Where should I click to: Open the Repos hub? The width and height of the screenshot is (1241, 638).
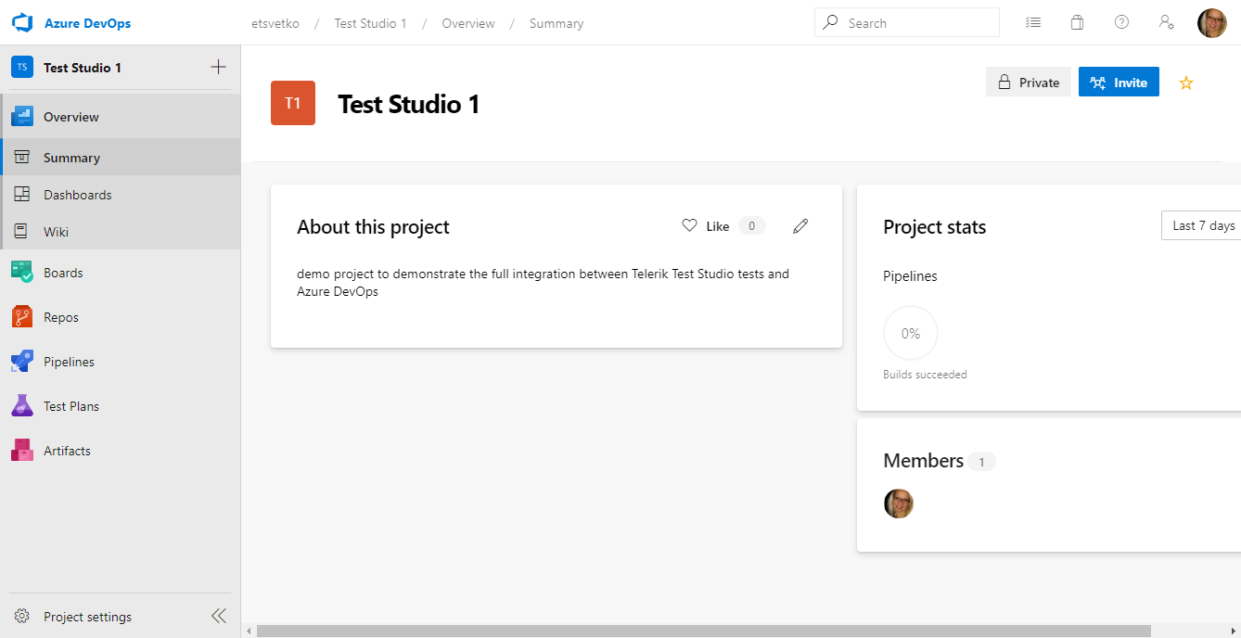tap(121, 317)
